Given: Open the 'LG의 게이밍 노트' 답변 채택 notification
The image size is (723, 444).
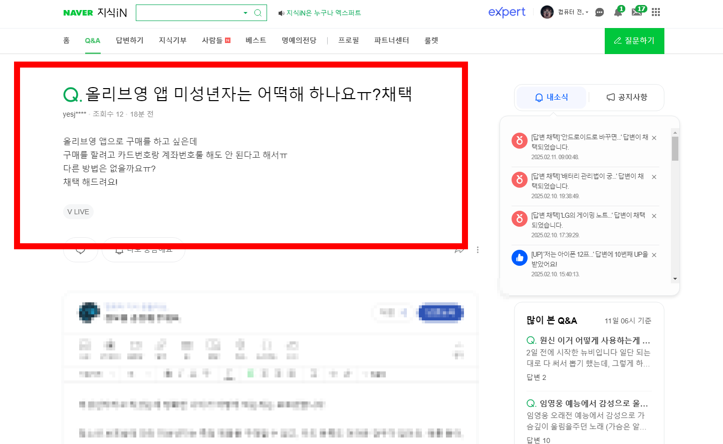Looking at the screenshot, I should (588, 220).
